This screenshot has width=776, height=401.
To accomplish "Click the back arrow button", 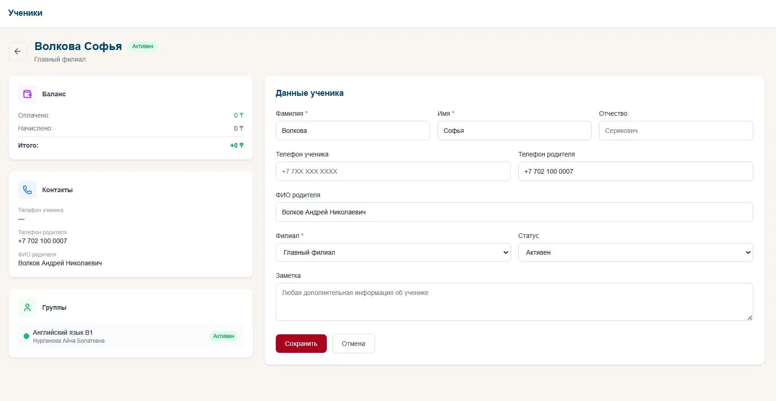I will (18, 51).
